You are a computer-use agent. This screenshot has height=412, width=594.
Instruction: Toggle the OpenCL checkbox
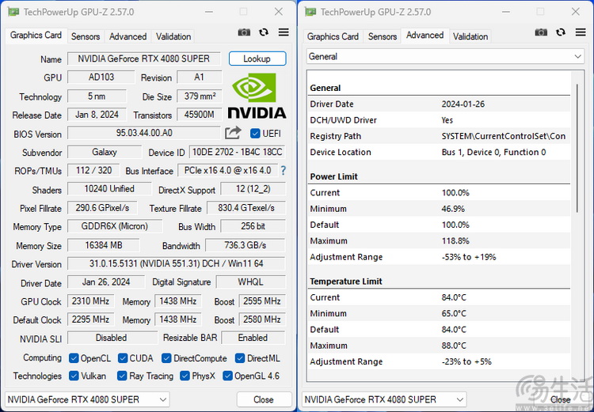tap(74, 358)
